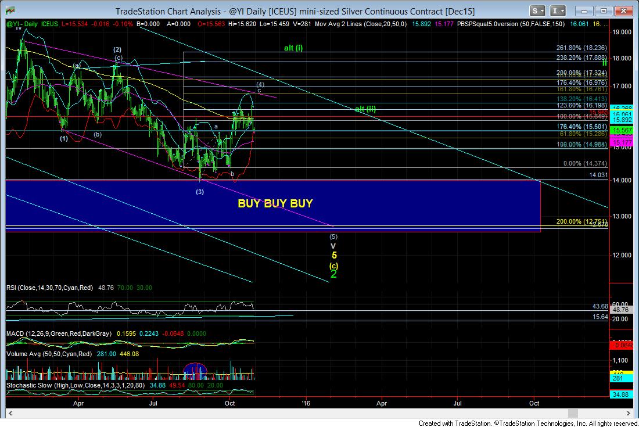Click the wave 'b' label near September low
The width and height of the screenshot is (639, 427).
(x=232, y=174)
